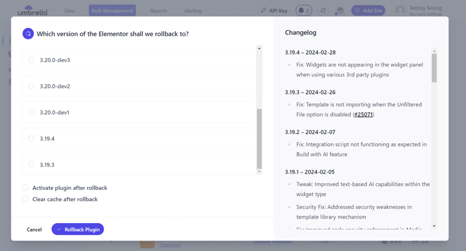Screen dimensions: 466x251
Task: Pick version 3.19.4 radio option
Action: (31, 138)
